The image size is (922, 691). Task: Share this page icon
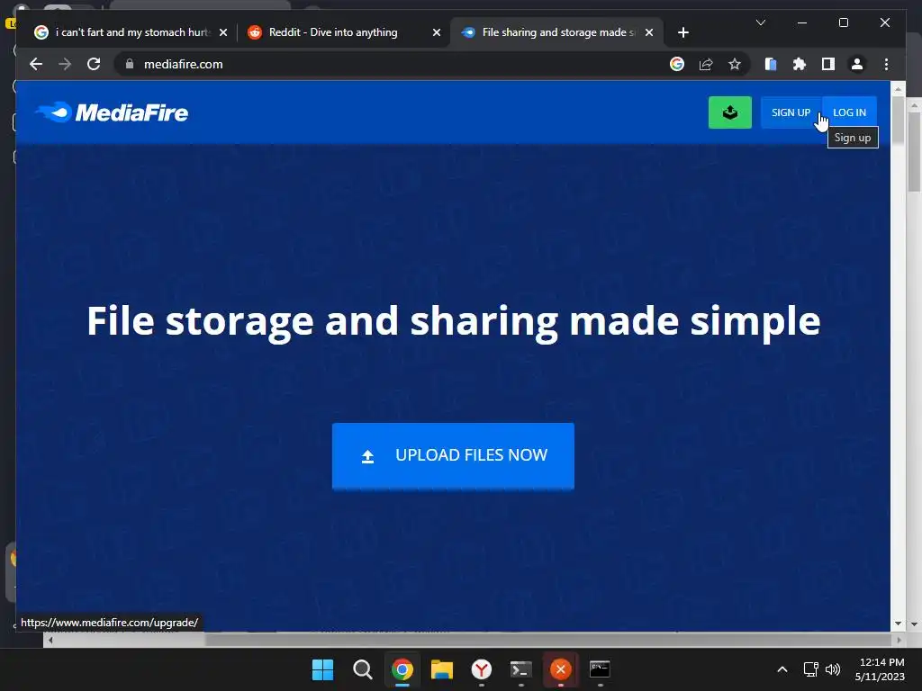coord(706,64)
